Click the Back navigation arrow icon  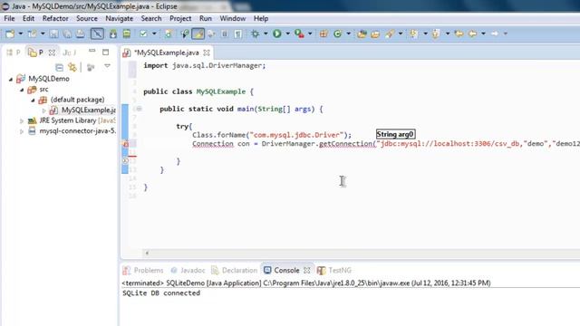472,34
